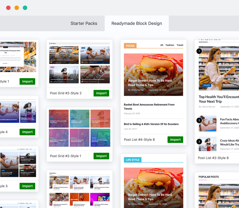Viewport: 239px width, 208px height.
Task: Click the number 1 badge on post list
Action: pyautogui.click(x=199, y=51)
